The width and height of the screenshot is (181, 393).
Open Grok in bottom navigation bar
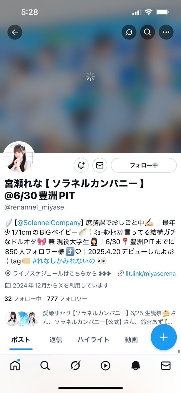point(75,366)
